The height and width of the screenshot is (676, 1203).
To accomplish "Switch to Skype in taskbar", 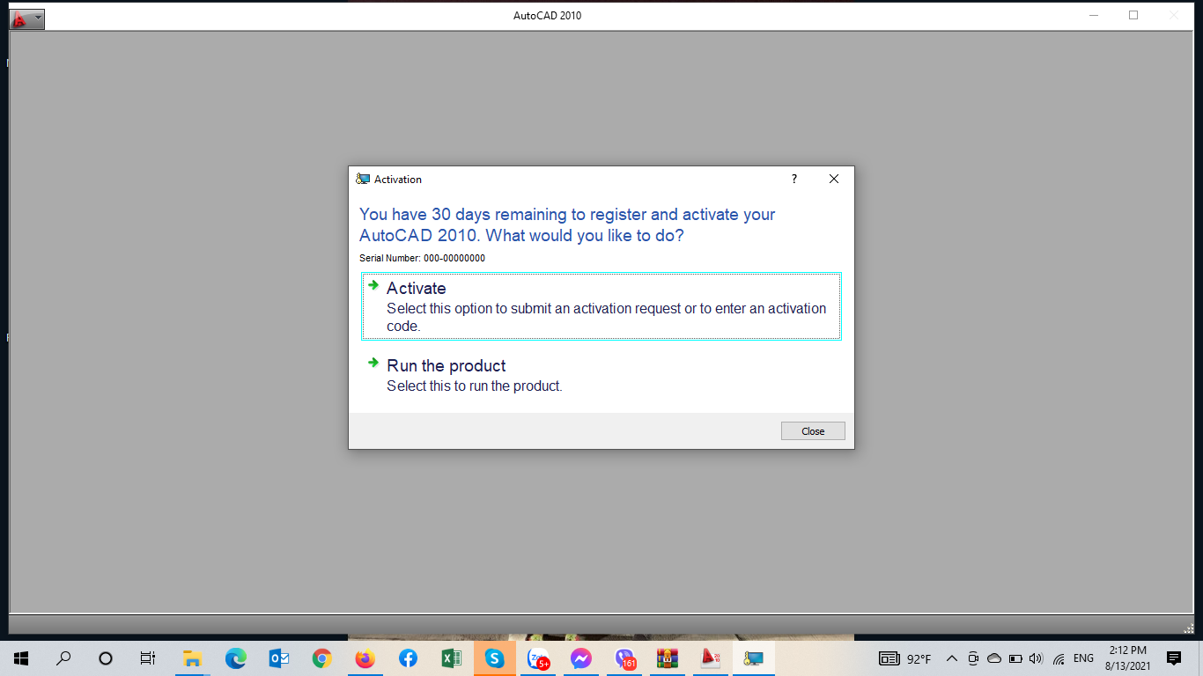I will (494, 658).
